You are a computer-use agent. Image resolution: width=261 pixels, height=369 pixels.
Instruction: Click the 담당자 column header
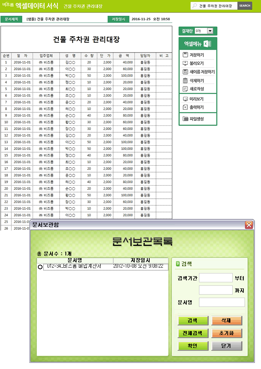click(145, 56)
